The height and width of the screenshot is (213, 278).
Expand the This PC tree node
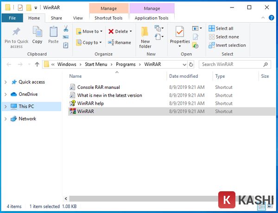pyautogui.click(x=6, y=106)
